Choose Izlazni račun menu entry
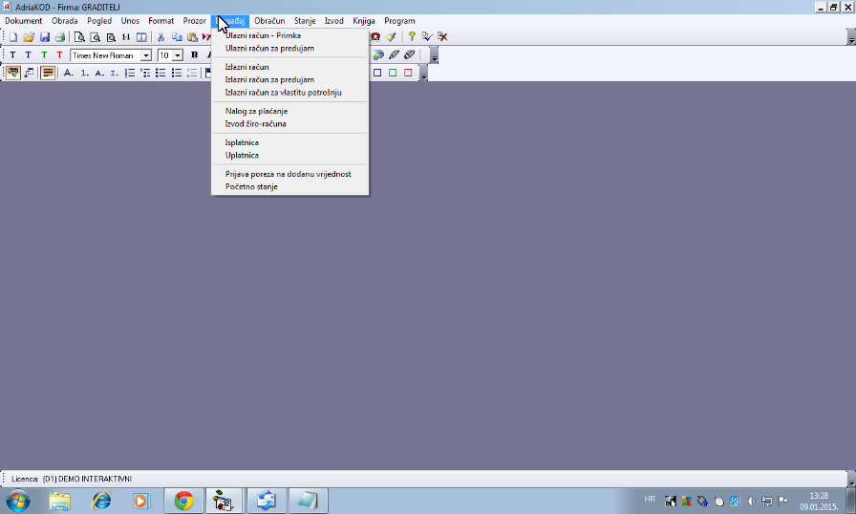This screenshot has height=514, width=856. point(289,67)
